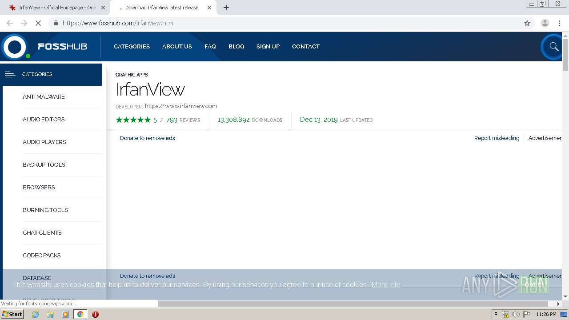Image resolution: width=569 pixels, height=320 pixels.
Task: Click the categories hamburger icon in sidebar
Action: (10, 74)
